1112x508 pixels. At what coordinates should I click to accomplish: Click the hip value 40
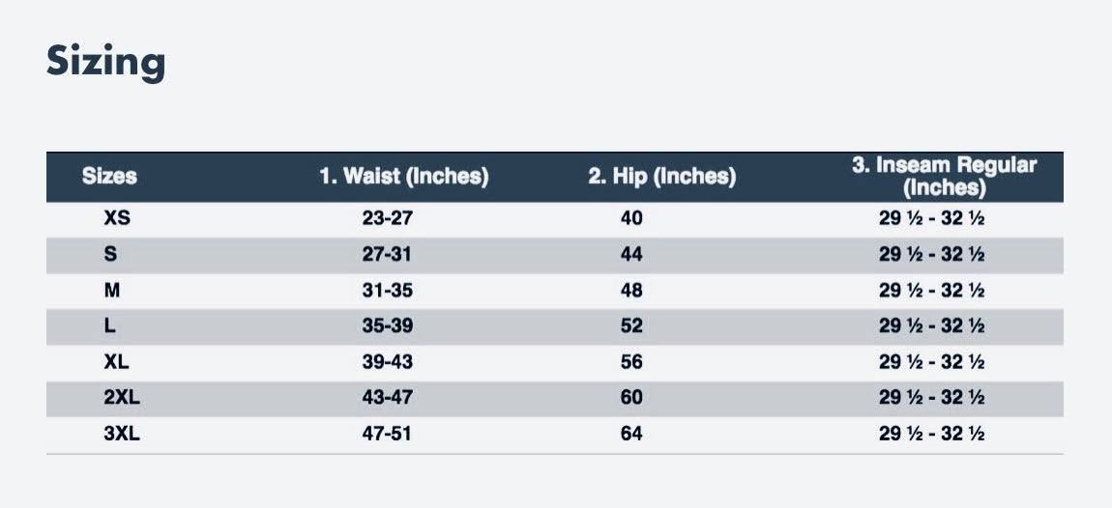[x=631, y=219]
